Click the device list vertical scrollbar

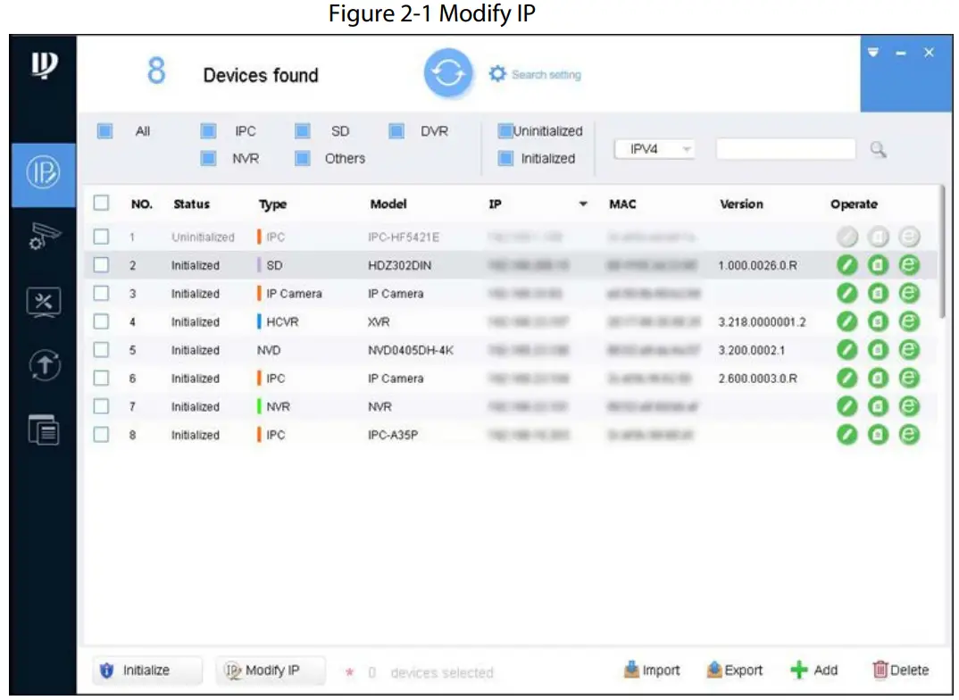coord(941,251)
